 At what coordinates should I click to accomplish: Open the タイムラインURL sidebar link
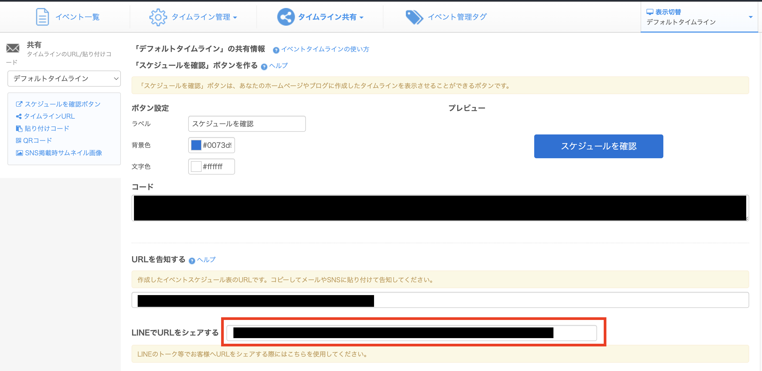tap(49, 117)
